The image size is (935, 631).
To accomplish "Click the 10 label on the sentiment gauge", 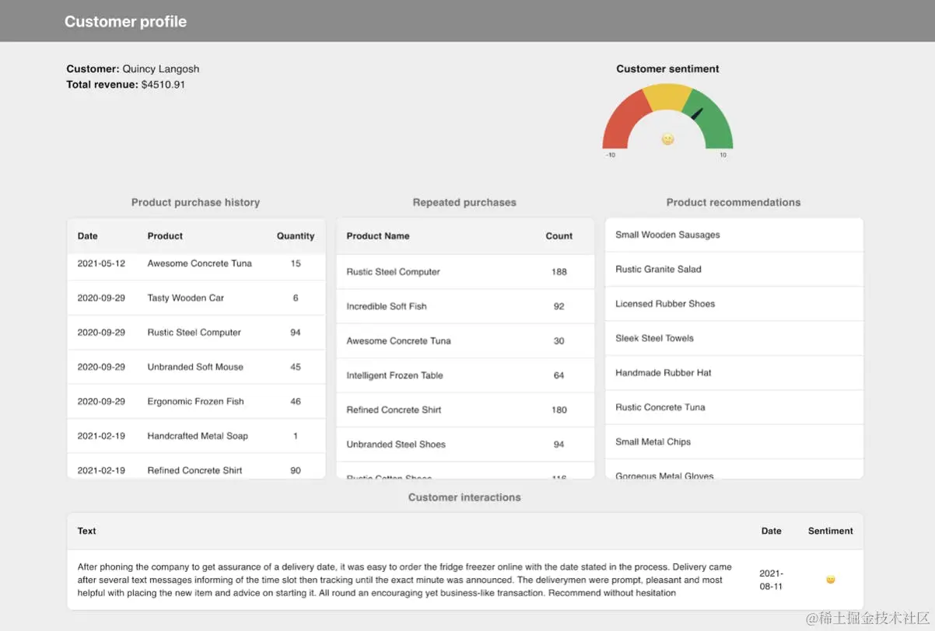I will [x=723, y=155].
